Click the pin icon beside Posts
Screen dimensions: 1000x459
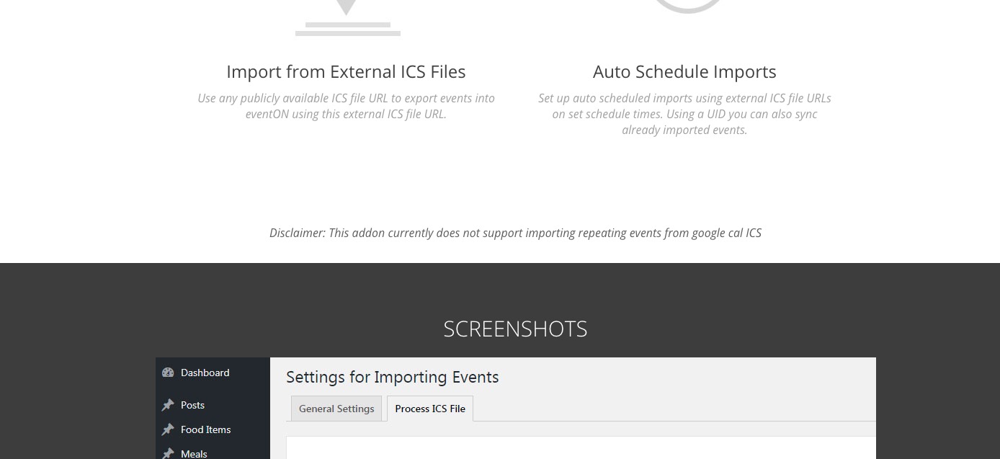168,405
